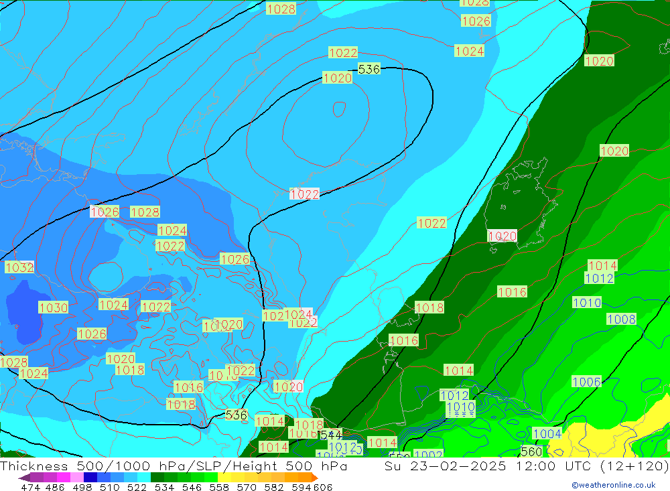The height and width of the screenshot is (491, 670).
Task: Click the dark green legend swatch above 534
Action: click(157, 478)
